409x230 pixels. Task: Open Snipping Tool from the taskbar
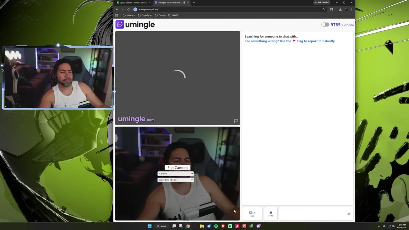[x=181, y=226]
